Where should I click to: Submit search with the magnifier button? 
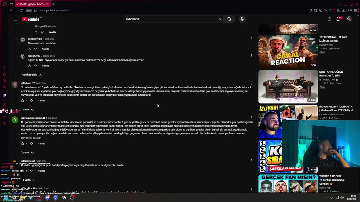(x=229, y=19)
